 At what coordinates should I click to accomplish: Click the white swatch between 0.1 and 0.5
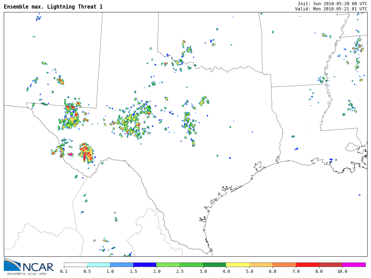[76, 265]
